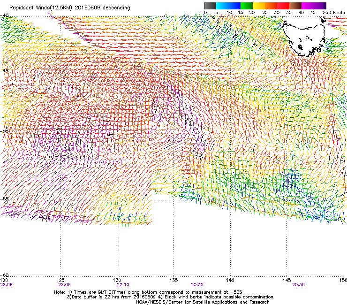This screenshot has height=305, width=347.
Task: Click the note line starting '3)Data buffer is 22 hrs'
Action: pyautogui.click(x=170, y=297)
